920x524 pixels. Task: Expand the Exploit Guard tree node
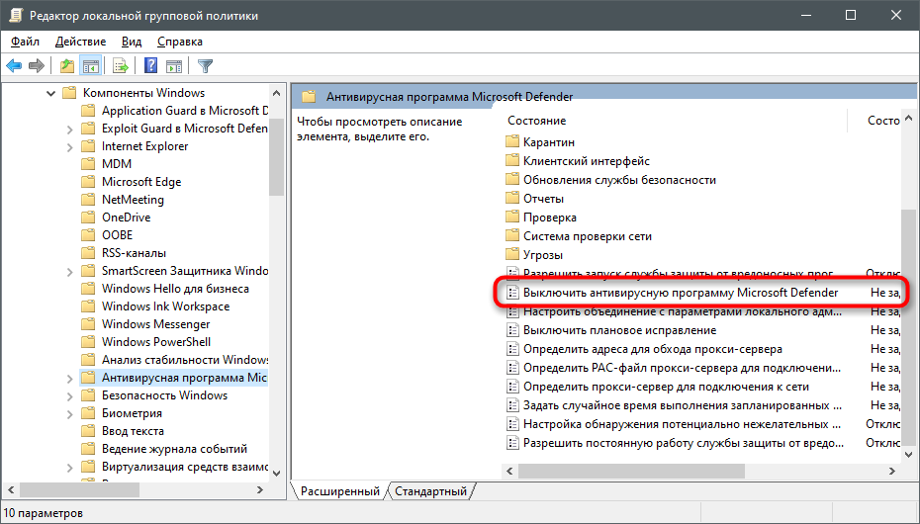[70, 129]
